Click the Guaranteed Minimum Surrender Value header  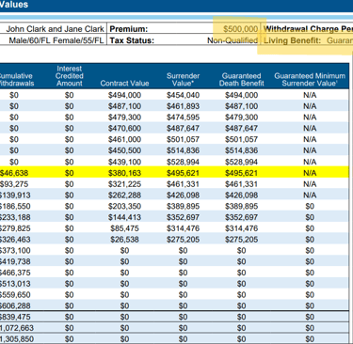coord(310,80)
